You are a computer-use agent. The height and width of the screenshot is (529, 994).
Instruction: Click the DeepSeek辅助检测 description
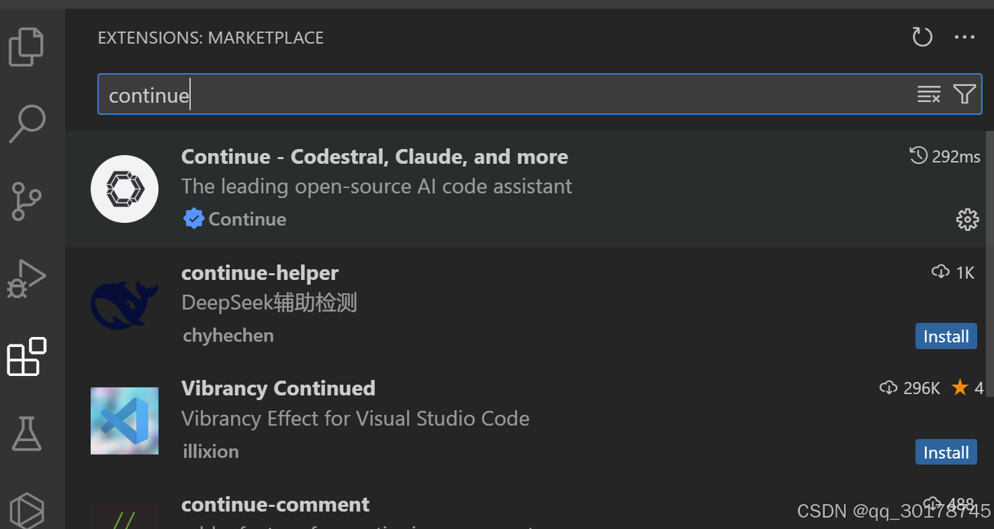click(269, 303)
